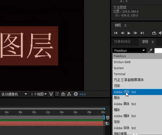This screenshot has width=162, height=135.
Task: Open the Preview panel menu
Action: tap(125, 25)
